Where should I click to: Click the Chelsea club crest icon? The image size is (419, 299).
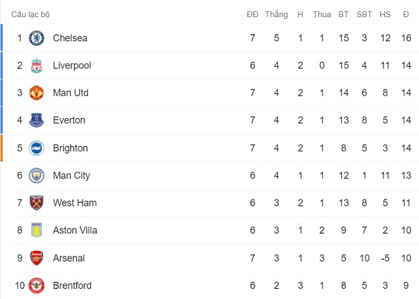[36, 38]
